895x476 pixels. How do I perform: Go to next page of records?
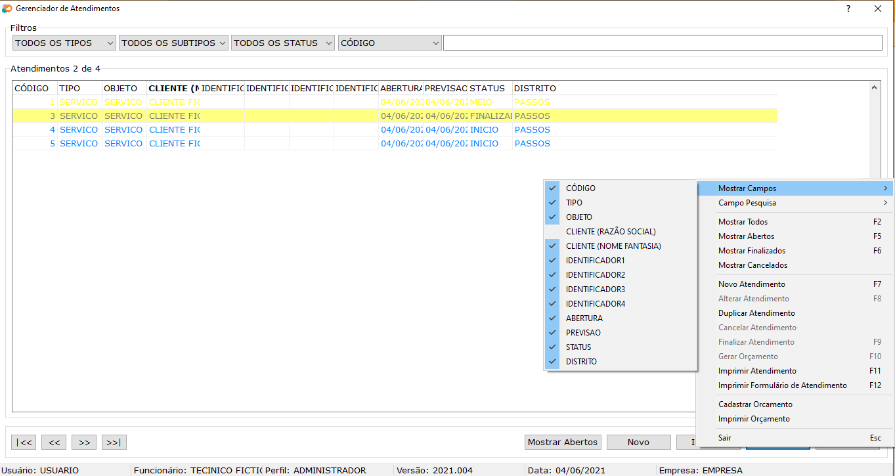[x=84, y=443]
